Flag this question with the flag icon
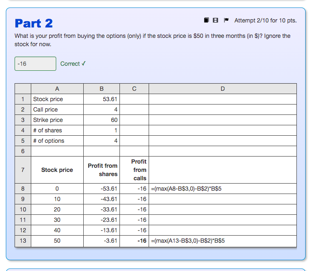 [226, 20]
